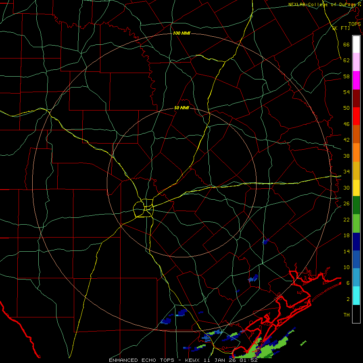Click the "50" scale label

[x=346, y=108]
